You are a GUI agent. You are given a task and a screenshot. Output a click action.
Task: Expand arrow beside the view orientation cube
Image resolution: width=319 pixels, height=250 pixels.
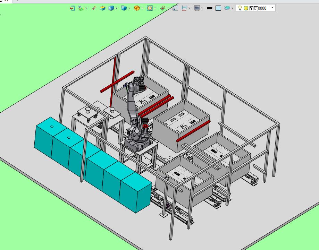coord(129,8)
